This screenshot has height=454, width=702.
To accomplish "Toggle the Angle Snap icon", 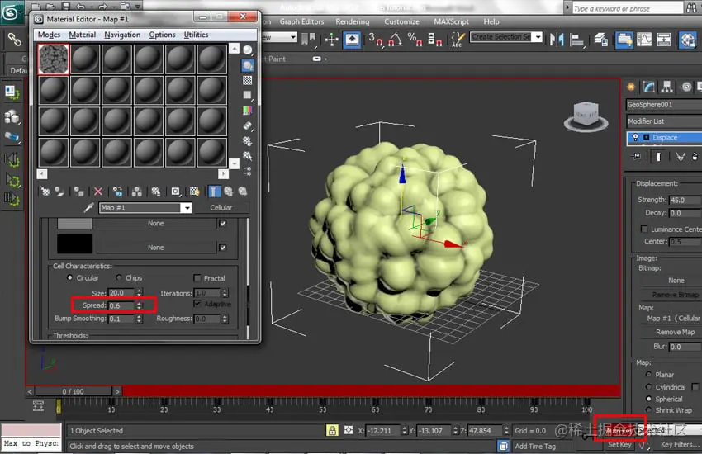I will 395,40.
